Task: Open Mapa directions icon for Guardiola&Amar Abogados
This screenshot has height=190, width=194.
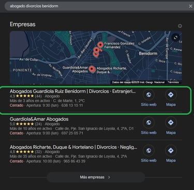Action: coord(171,123)
